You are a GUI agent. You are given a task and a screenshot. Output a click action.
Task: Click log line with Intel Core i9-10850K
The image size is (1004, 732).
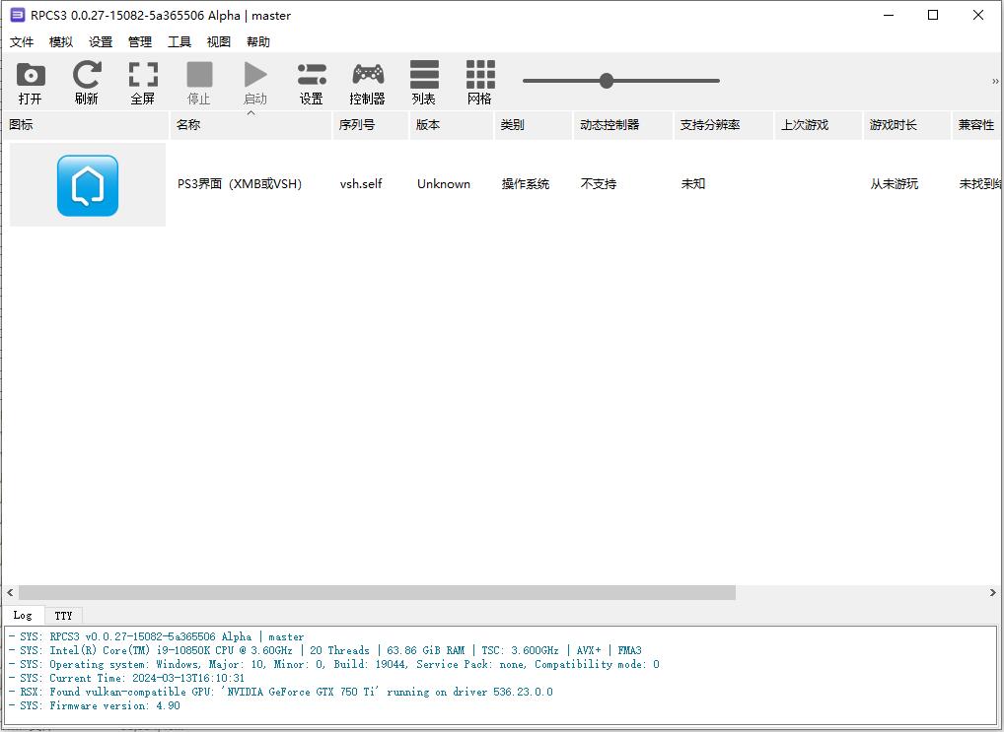tap(324, 650)
